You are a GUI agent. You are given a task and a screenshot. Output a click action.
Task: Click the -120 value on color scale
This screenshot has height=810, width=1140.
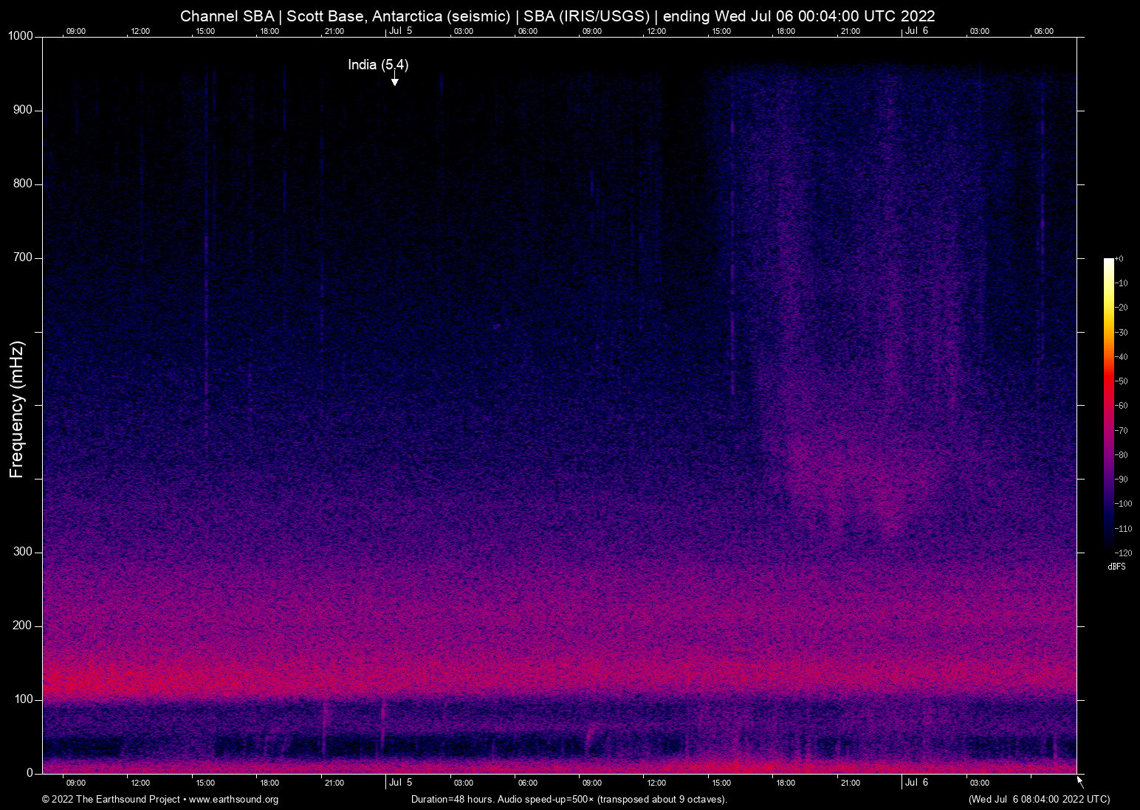pos(1123,553)
